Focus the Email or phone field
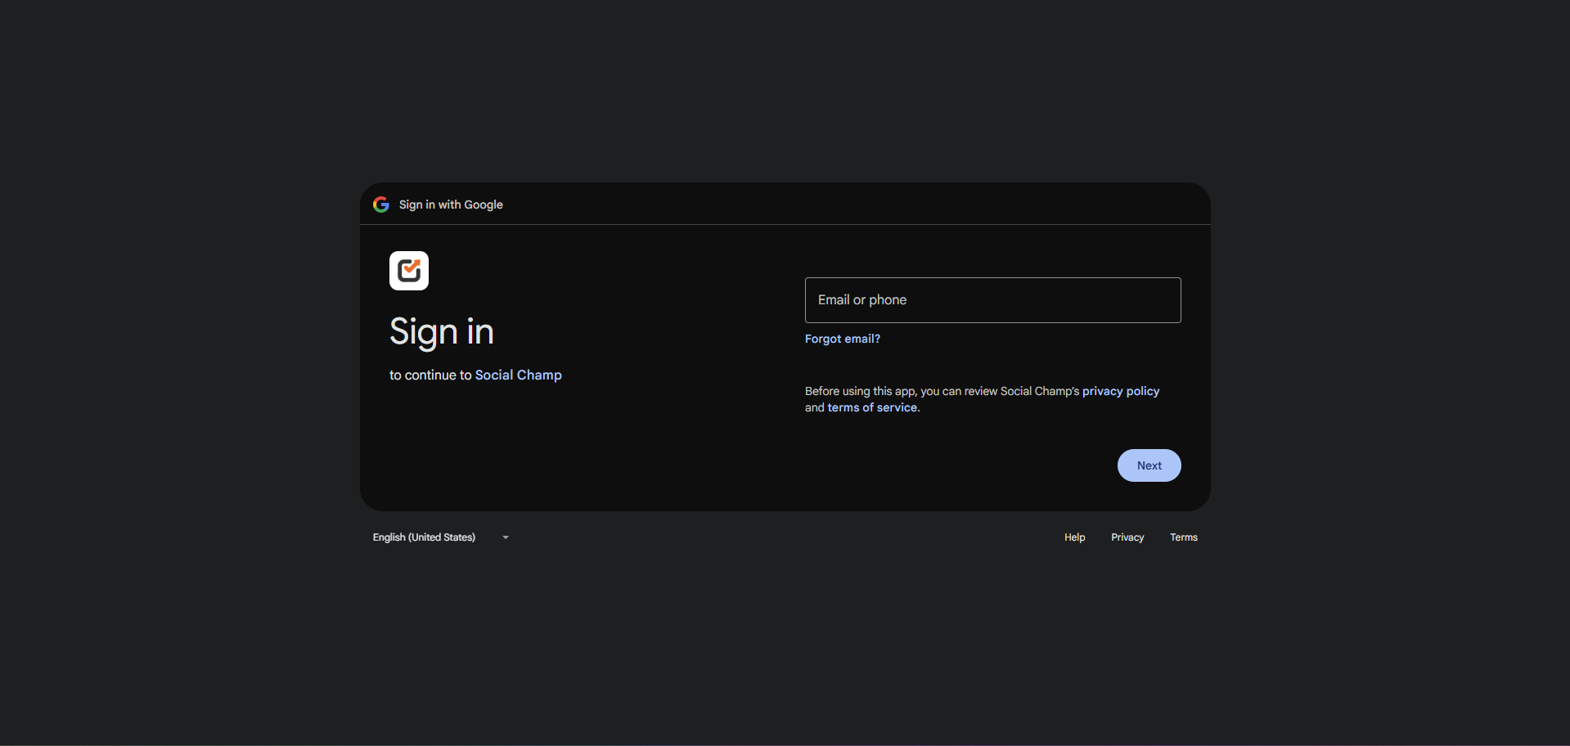The width and height of the screenshot is (1570, 746). coord(992,300)
